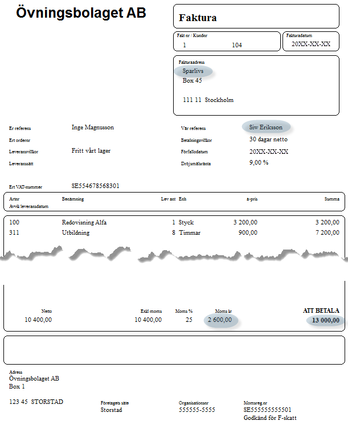The height and width of the screenshot is (425, 348).
Task: Click the highlighted total 13 000,00
Action: point(326,320)
